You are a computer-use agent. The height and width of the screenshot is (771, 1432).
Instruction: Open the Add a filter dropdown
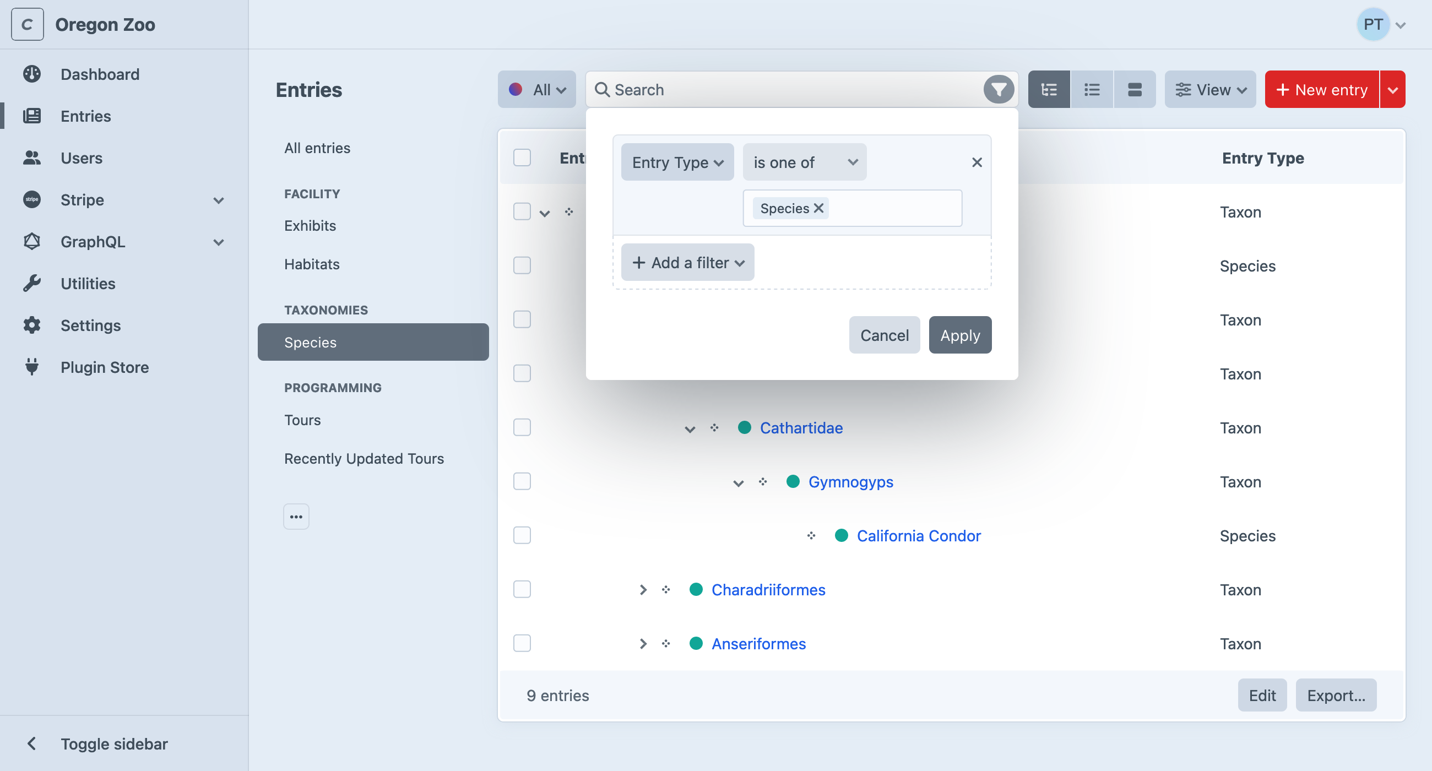687,262
